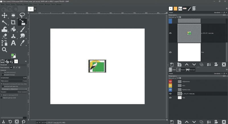The height and width of the screenshot is (124, 228).
Task: Toggle visibility of the yellow-tagged layer
Action: click(x=170, y=86)
